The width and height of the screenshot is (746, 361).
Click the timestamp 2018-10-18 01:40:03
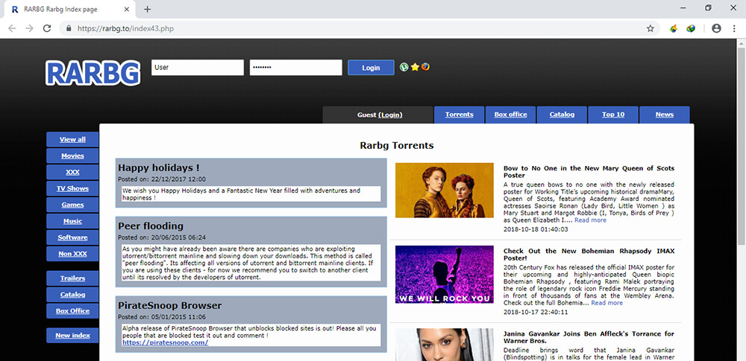tap(536, 229)
